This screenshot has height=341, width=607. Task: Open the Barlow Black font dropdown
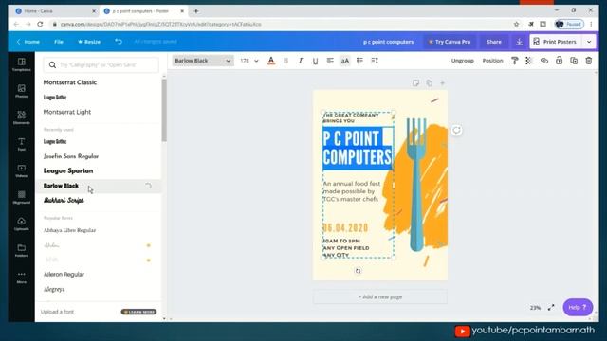202,61
